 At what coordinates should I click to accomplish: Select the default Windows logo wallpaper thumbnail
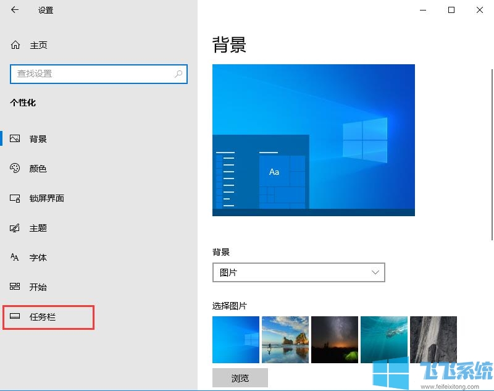(235, 338)
